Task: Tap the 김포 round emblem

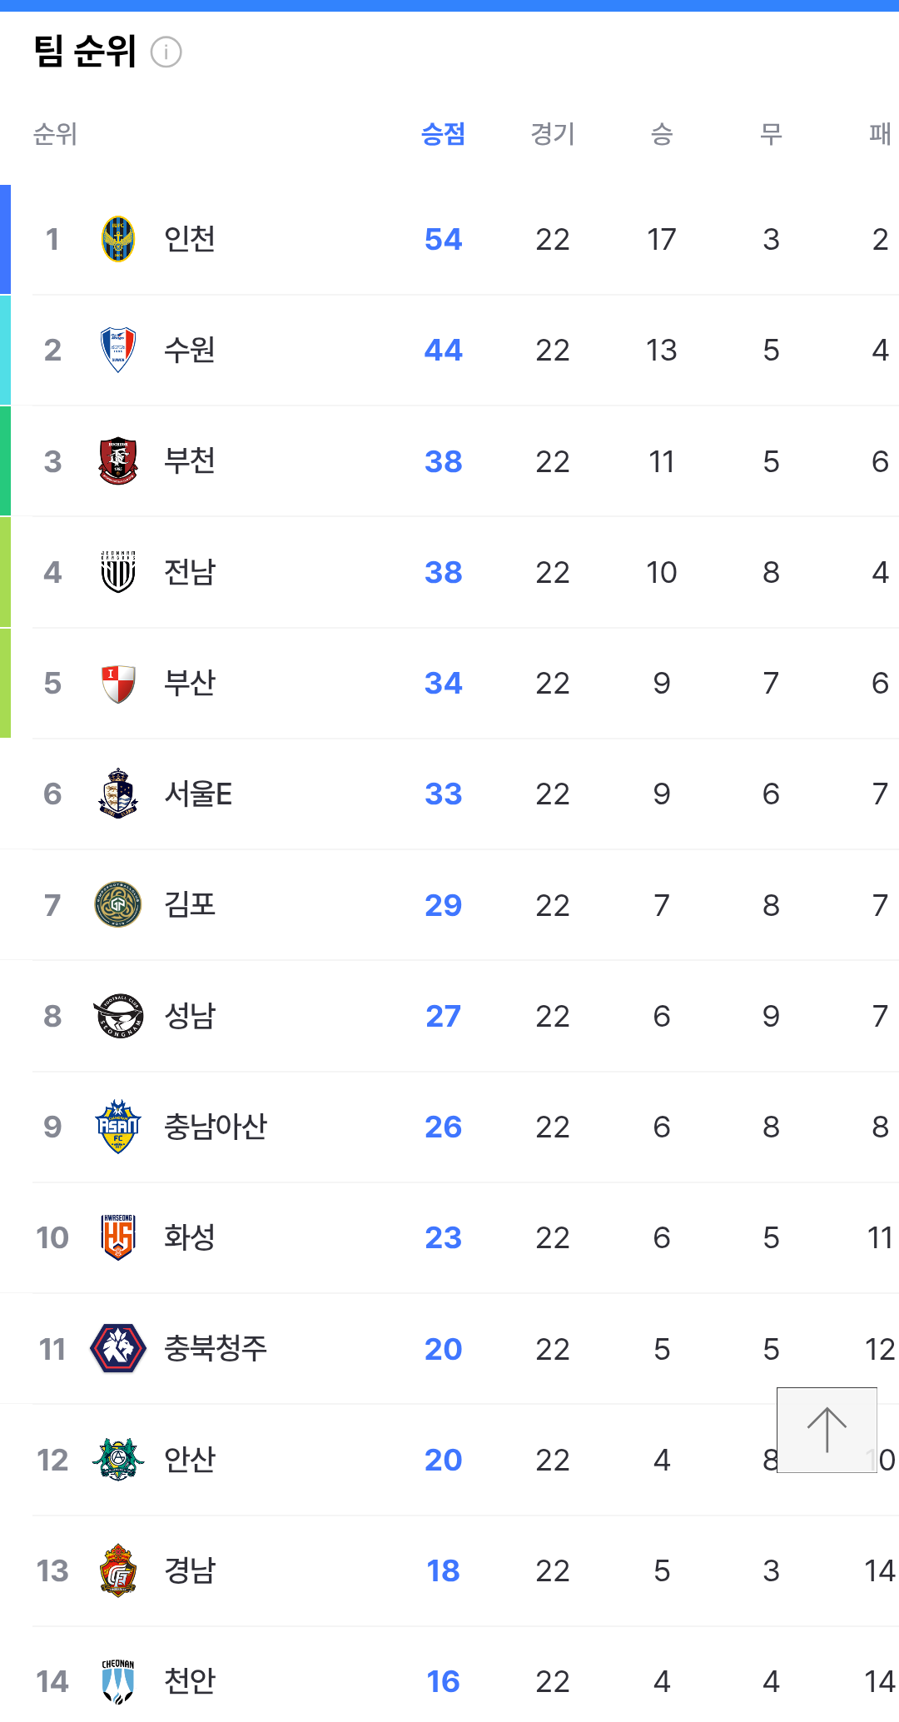Action: [118, 905]
